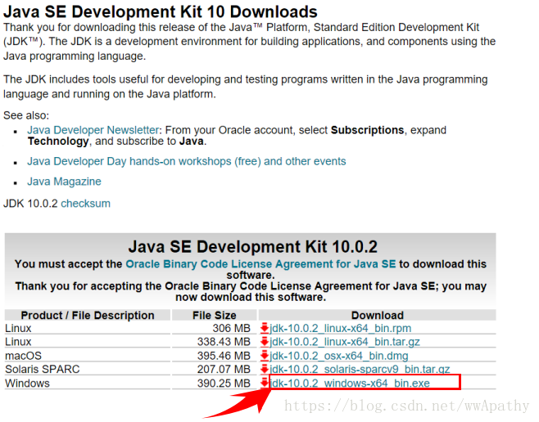
Task: Open Oracle Binary Code License Agreement link
Action: (x=260, y=264)
